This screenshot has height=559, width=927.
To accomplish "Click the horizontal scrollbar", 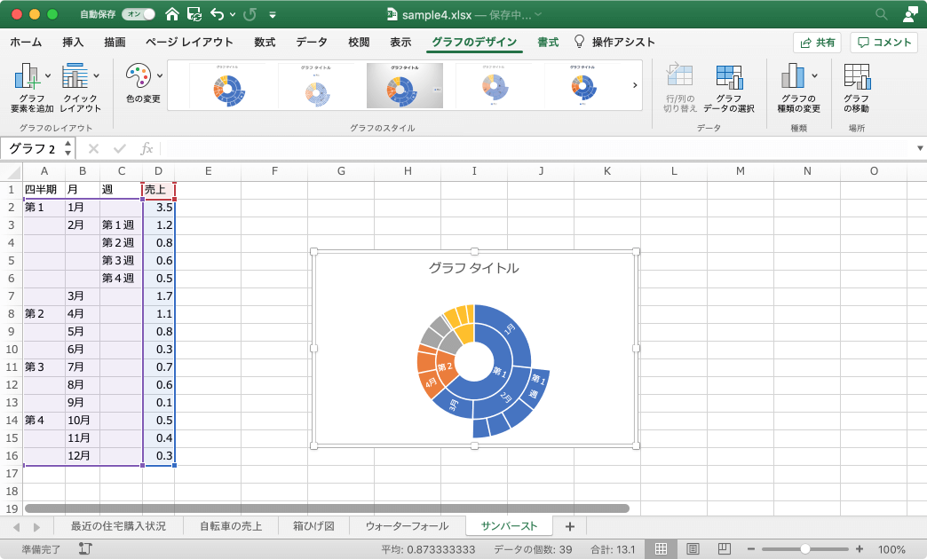I will (327, 508).
